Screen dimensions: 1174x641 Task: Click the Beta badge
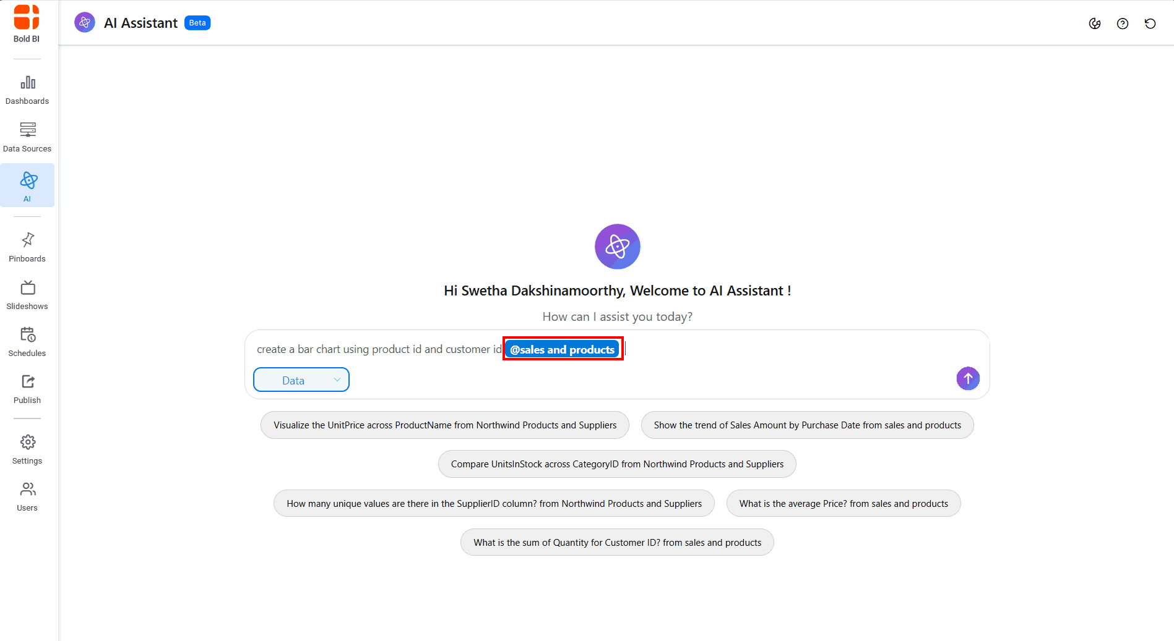coord(197,23)
